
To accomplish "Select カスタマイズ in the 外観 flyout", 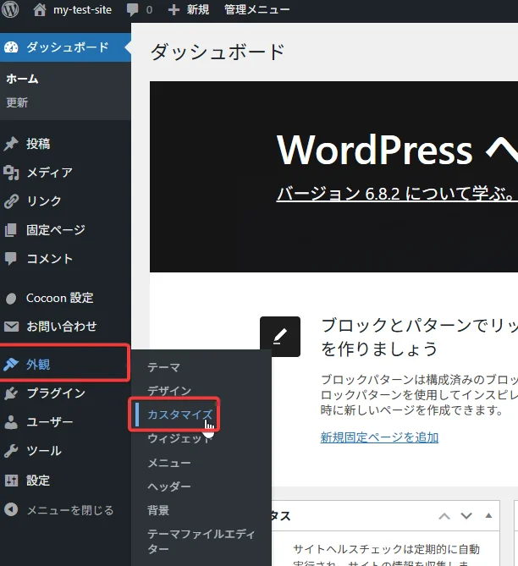I will [180, 415].
